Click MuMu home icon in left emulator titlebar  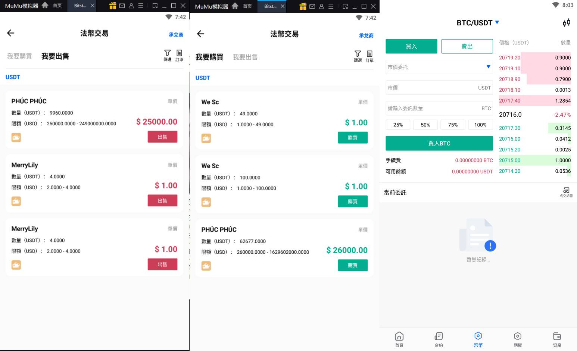coord(45,6)
